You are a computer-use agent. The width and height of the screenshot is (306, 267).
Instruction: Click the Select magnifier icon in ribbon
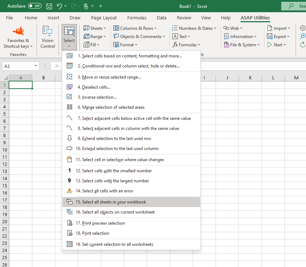click(69, 32)
